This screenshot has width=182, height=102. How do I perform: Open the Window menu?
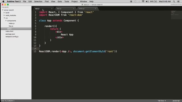[83, 1]
